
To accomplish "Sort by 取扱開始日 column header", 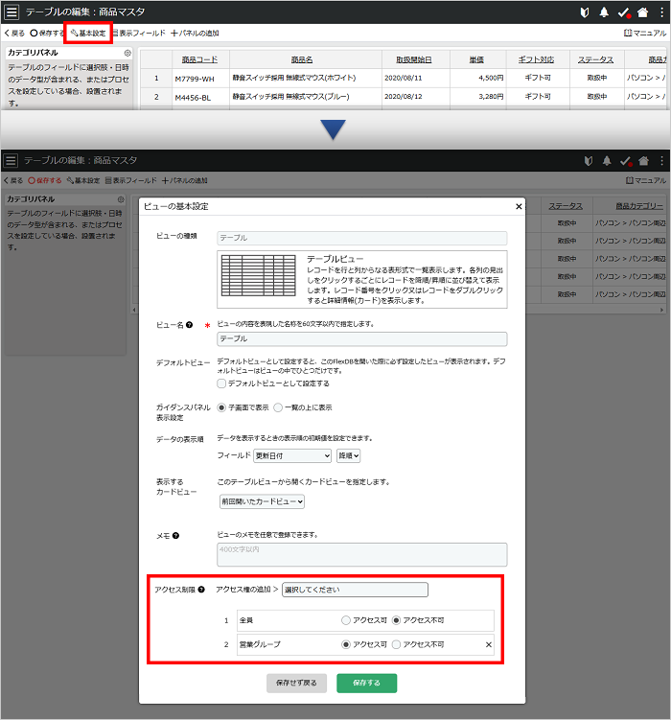I will 413,59.
